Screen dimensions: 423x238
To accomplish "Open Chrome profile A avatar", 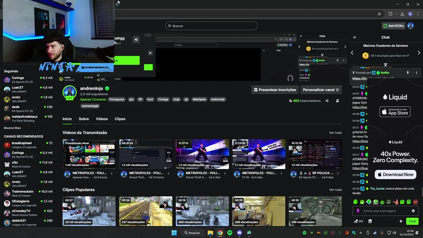I will pyautogui.click(x=410, y=14).
